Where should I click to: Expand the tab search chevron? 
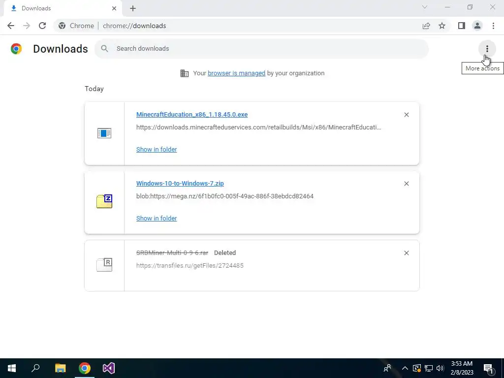coord(425,7)
